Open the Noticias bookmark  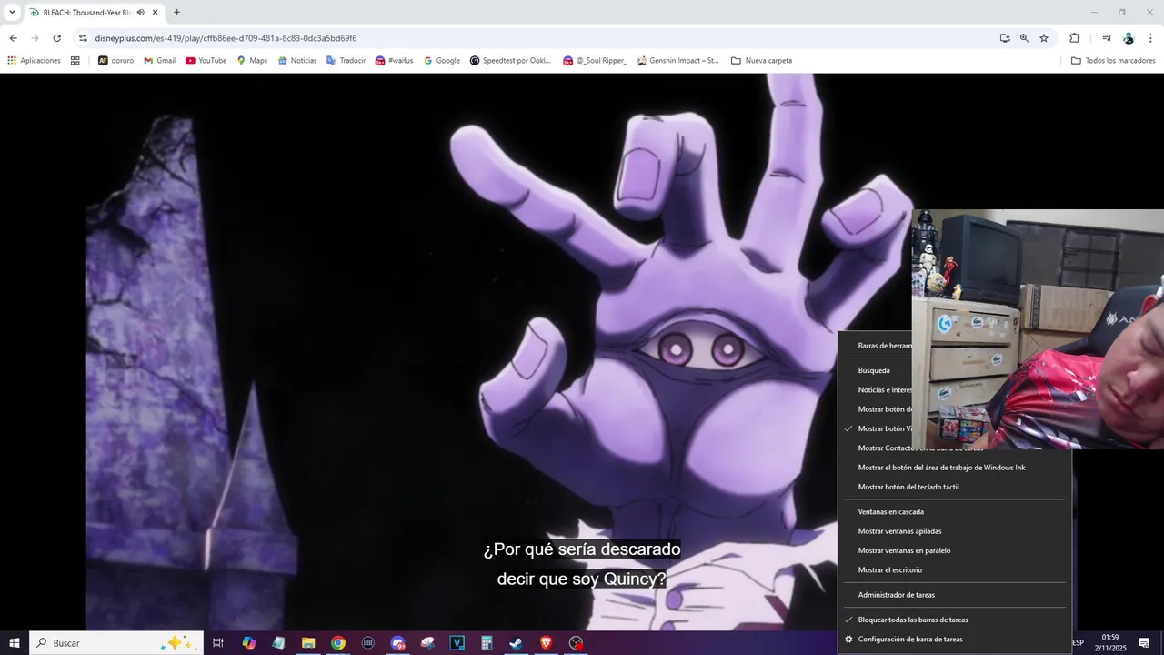pyautogui.click(x=297, y=61)
